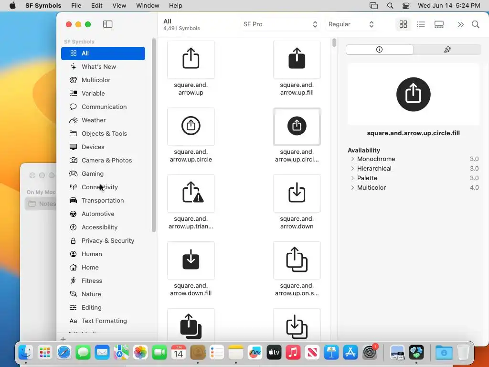The width and height of the screenshot is (489, 367).
Task: Switch to the info inspector tab
Action: tap(380, 50)
